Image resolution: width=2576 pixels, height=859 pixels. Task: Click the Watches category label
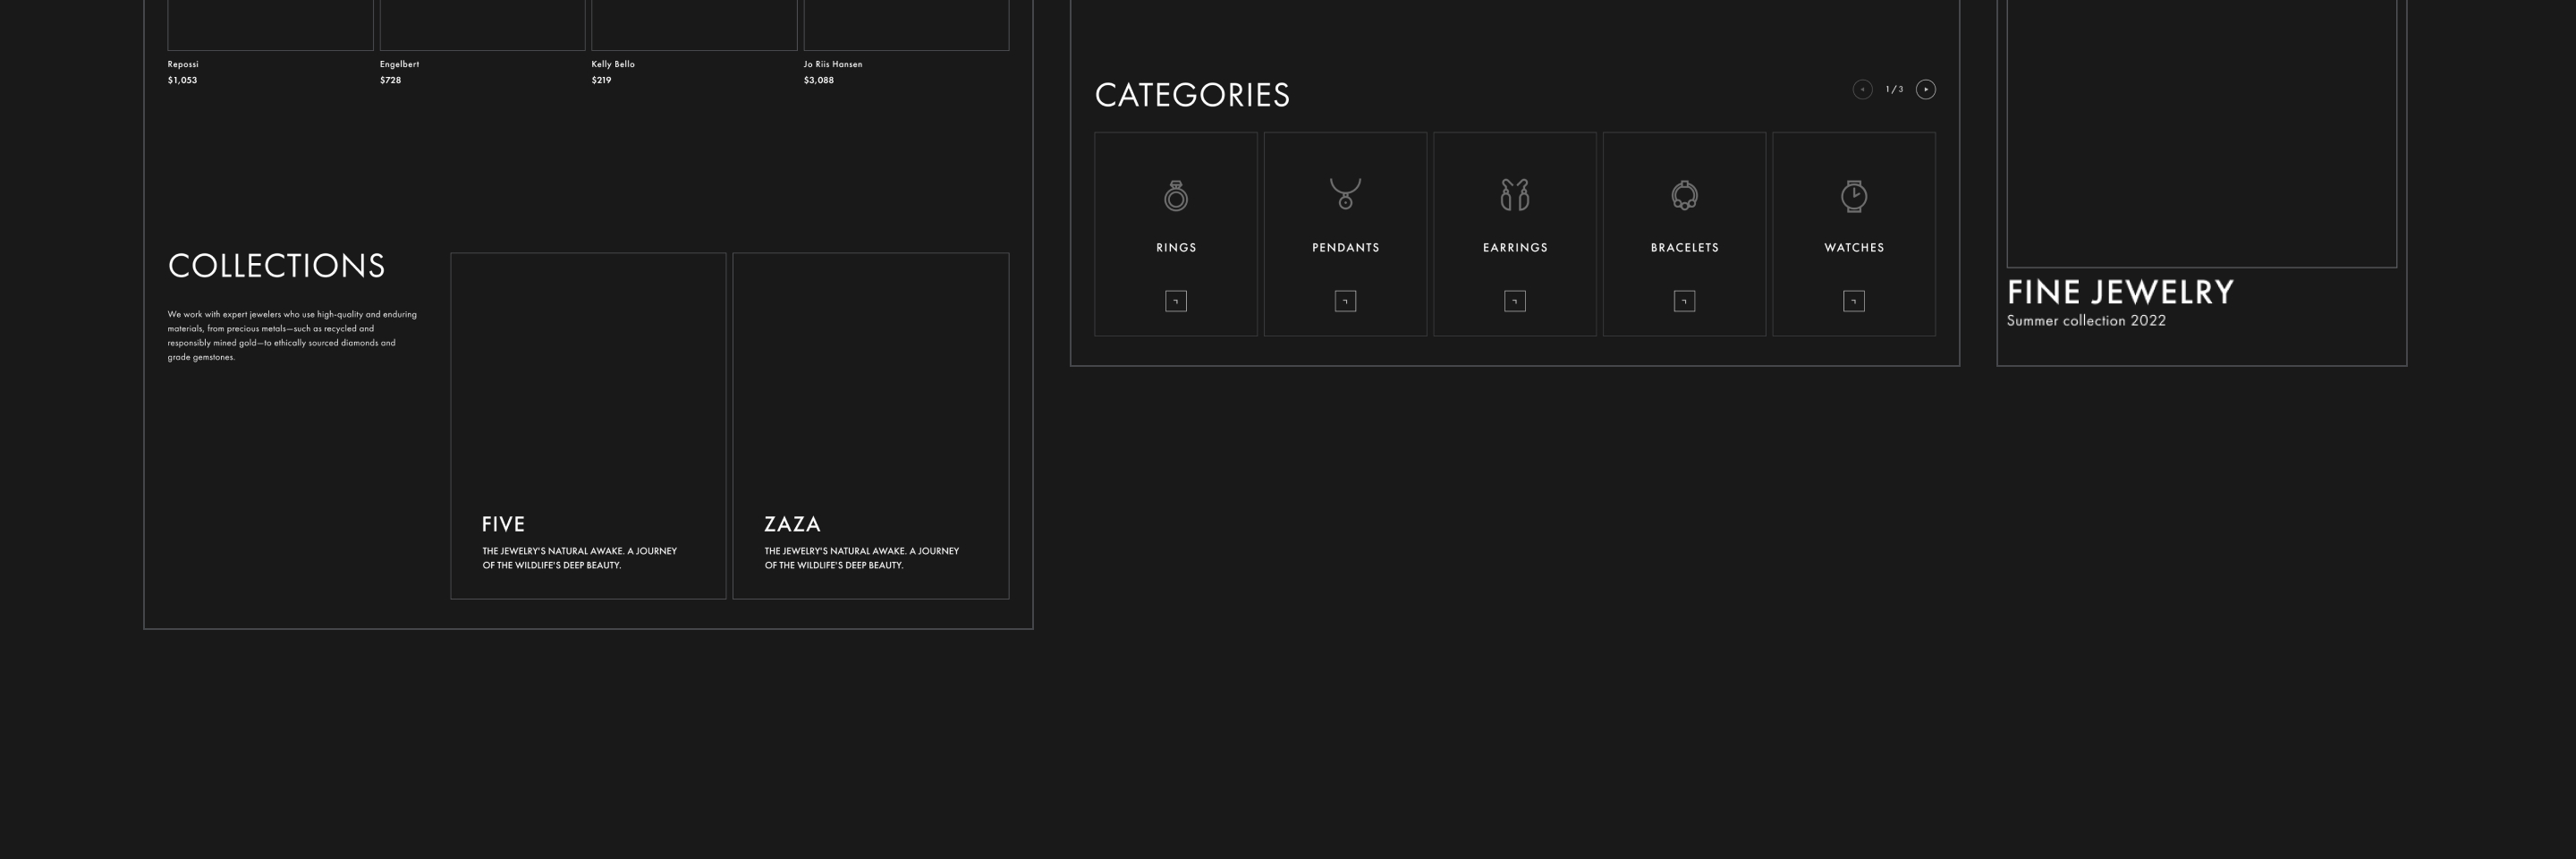pos(1853,248)
